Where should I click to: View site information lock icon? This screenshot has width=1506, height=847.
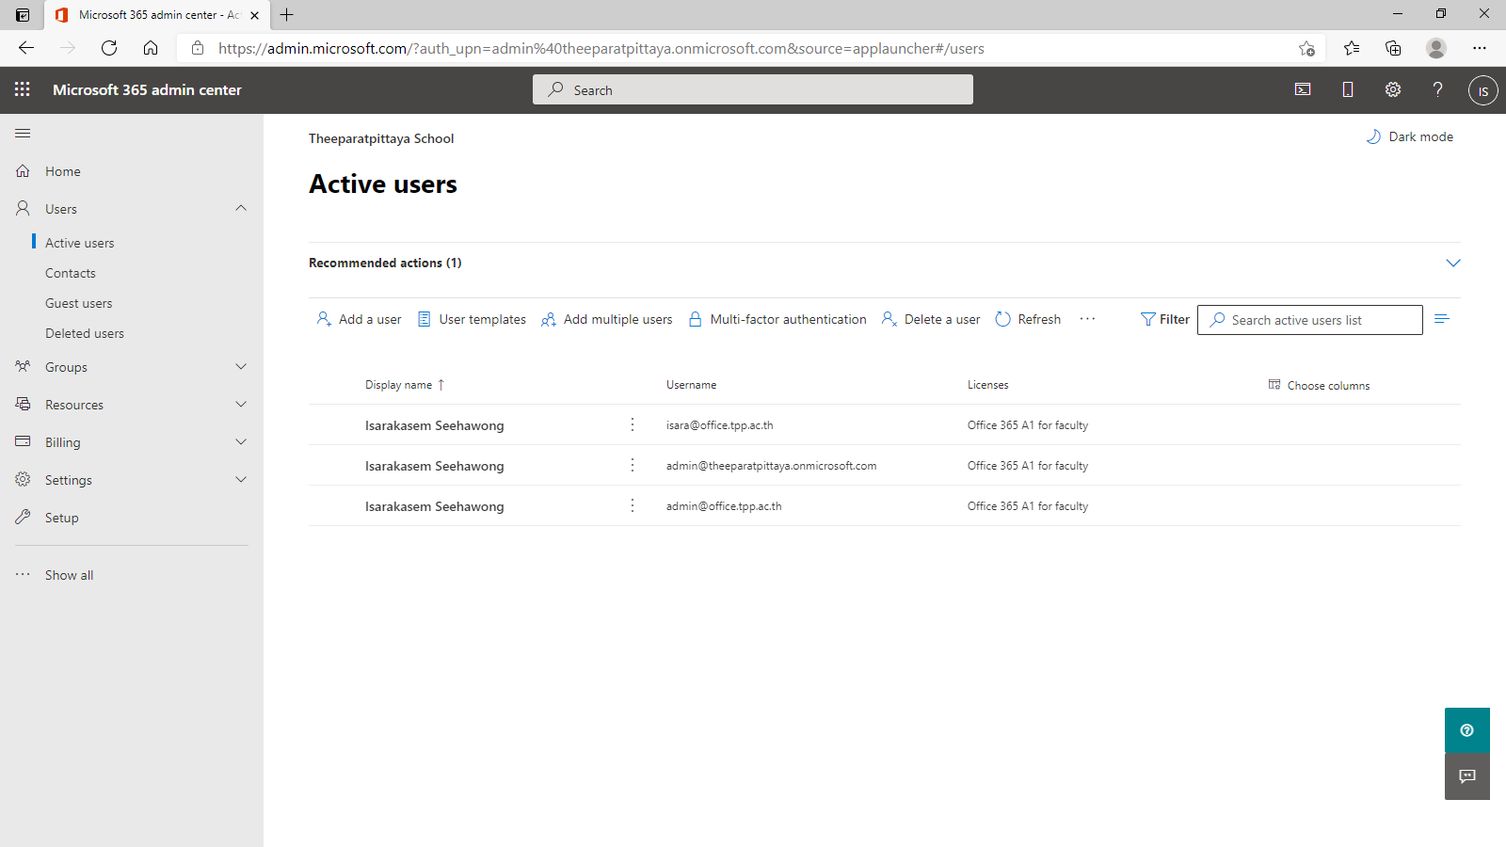198,48
